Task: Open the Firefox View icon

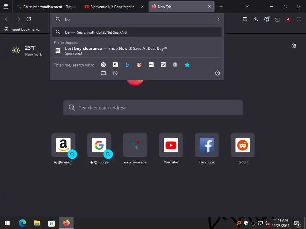Action: (x=6, y=7)
